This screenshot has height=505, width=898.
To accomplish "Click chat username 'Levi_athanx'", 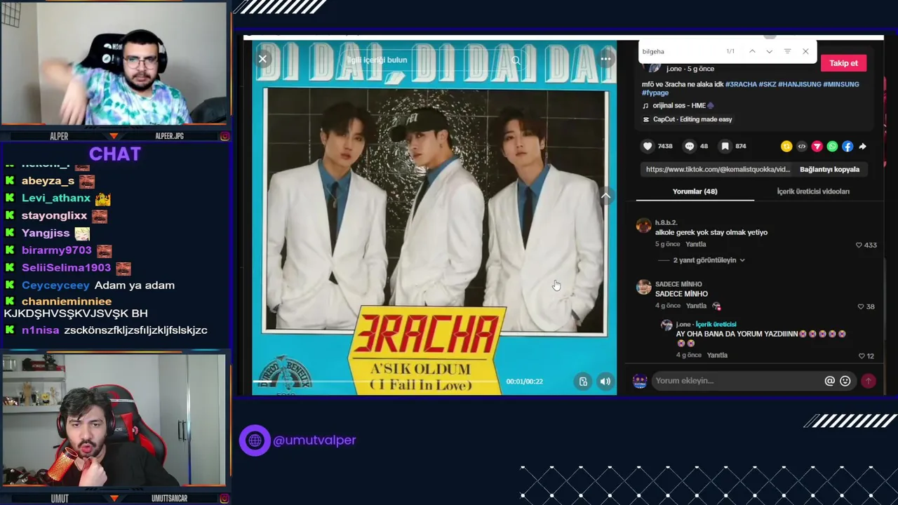I will (x=56, y=198).
